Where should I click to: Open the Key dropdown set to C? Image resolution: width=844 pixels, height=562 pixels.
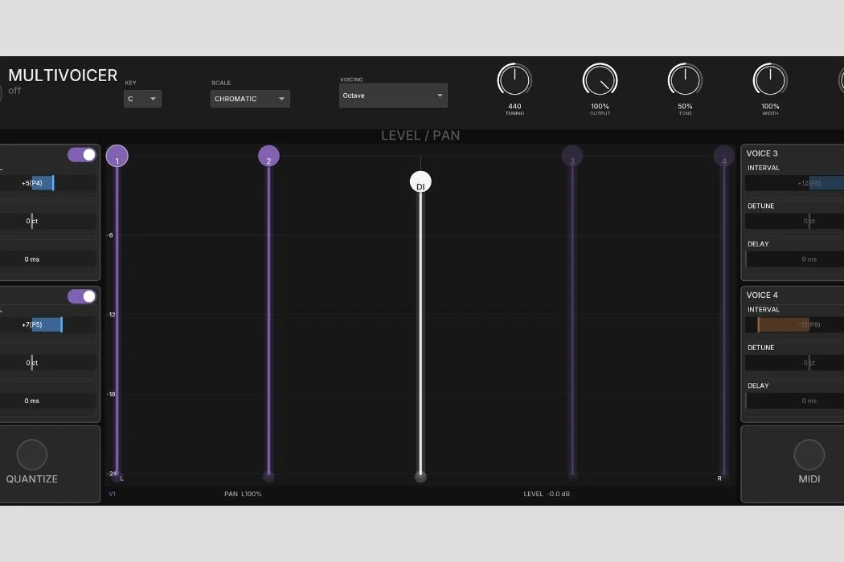(143, 99)
